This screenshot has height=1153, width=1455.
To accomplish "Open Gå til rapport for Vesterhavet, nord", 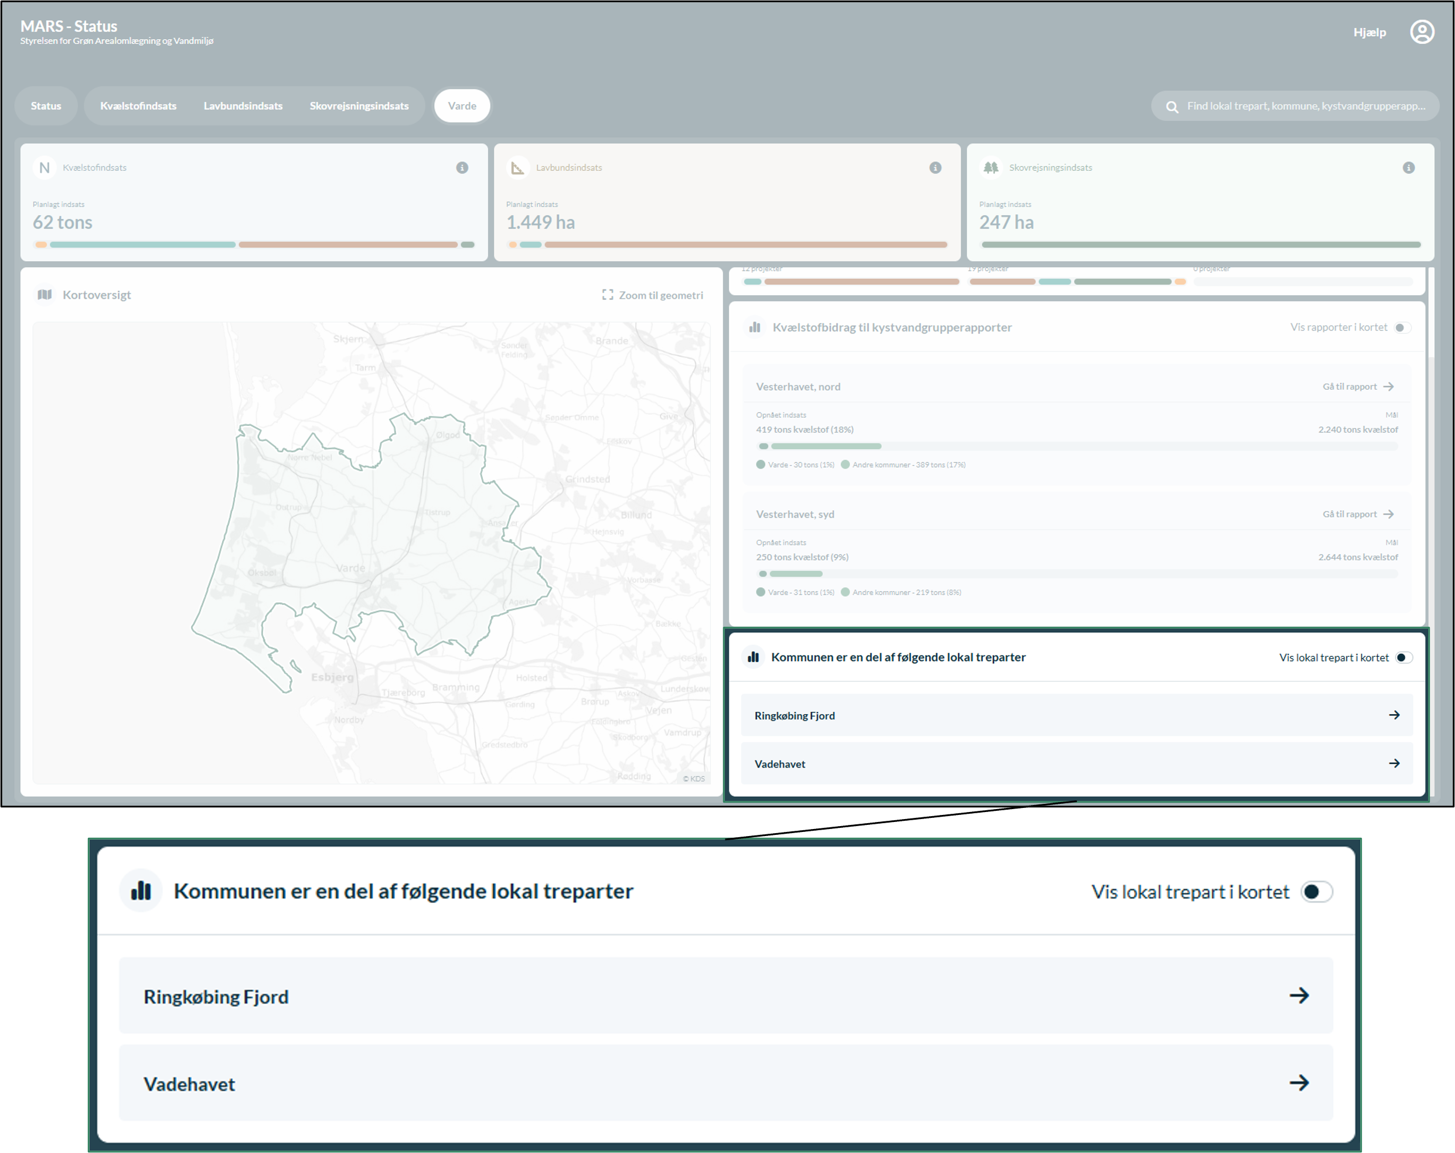I will 1358,387.
